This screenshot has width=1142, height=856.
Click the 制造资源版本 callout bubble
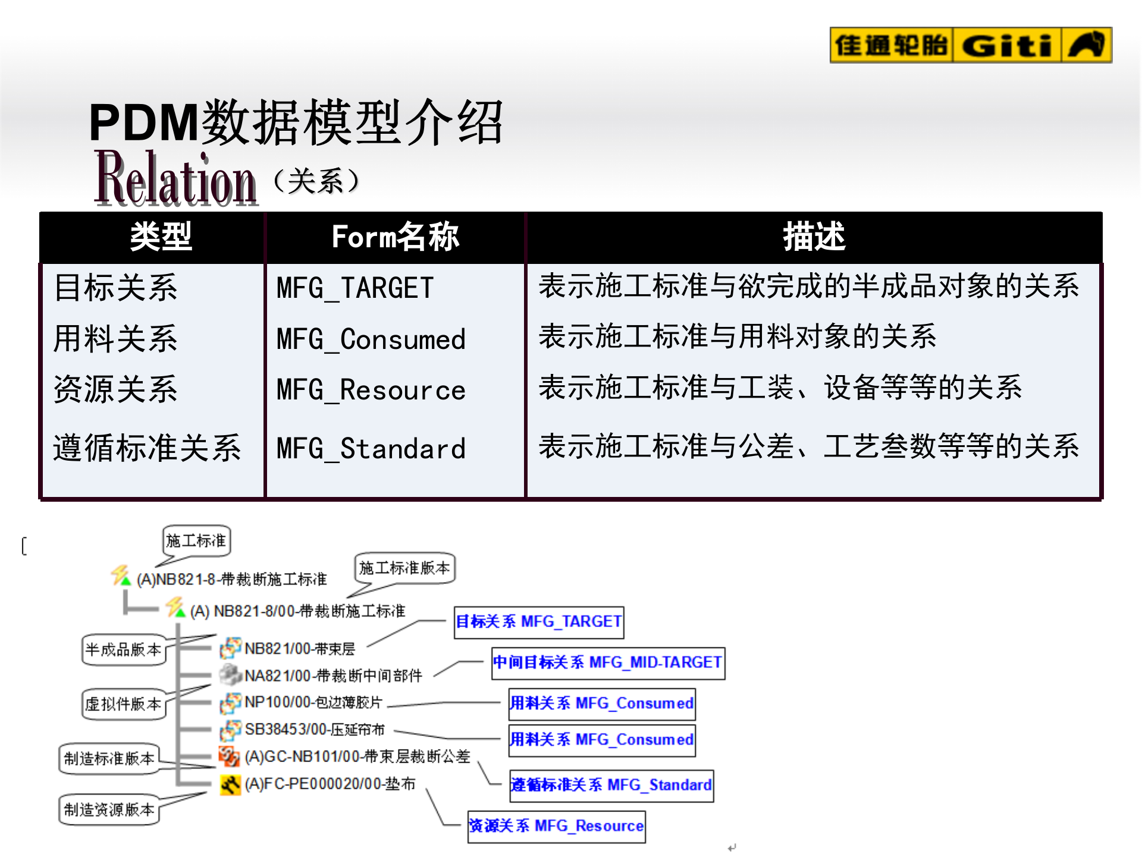[x=109, y=808]
